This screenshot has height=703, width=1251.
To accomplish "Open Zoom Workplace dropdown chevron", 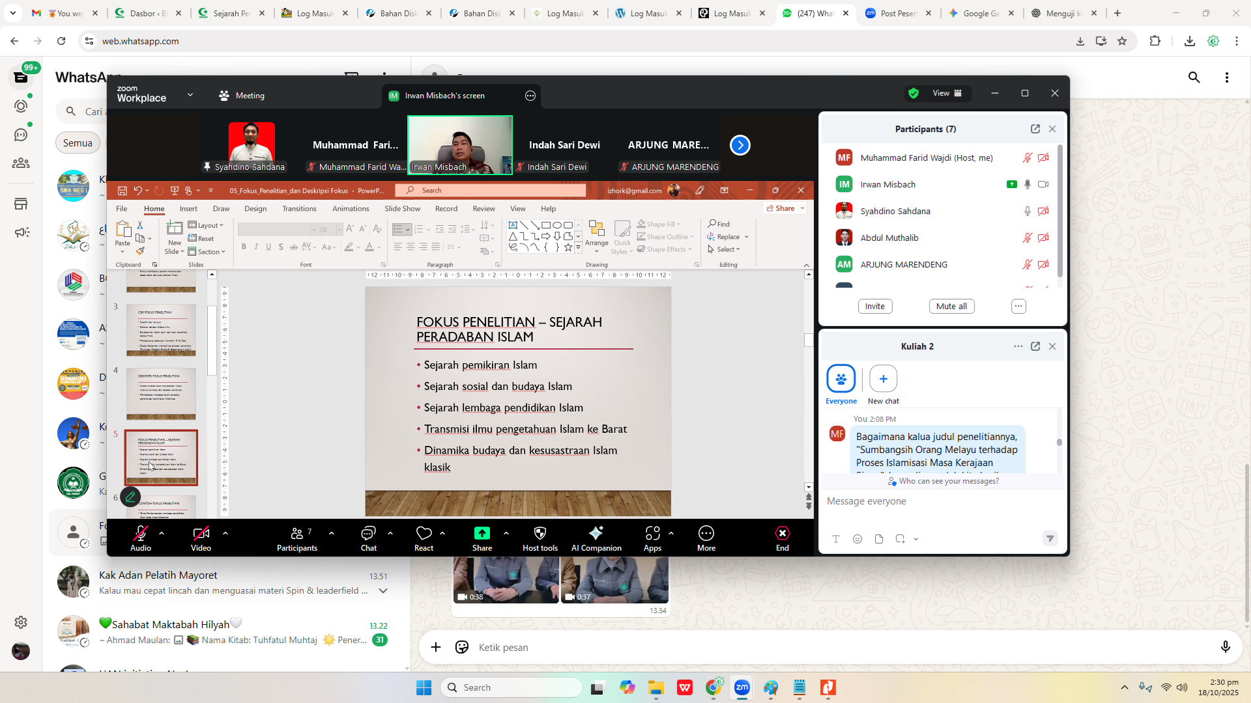I will pyautogui.click(x=190, y=95).
